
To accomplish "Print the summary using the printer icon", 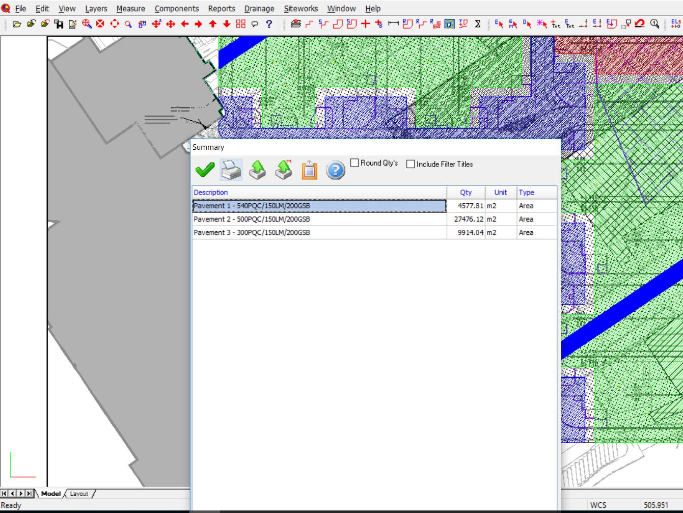I will 231,170.
